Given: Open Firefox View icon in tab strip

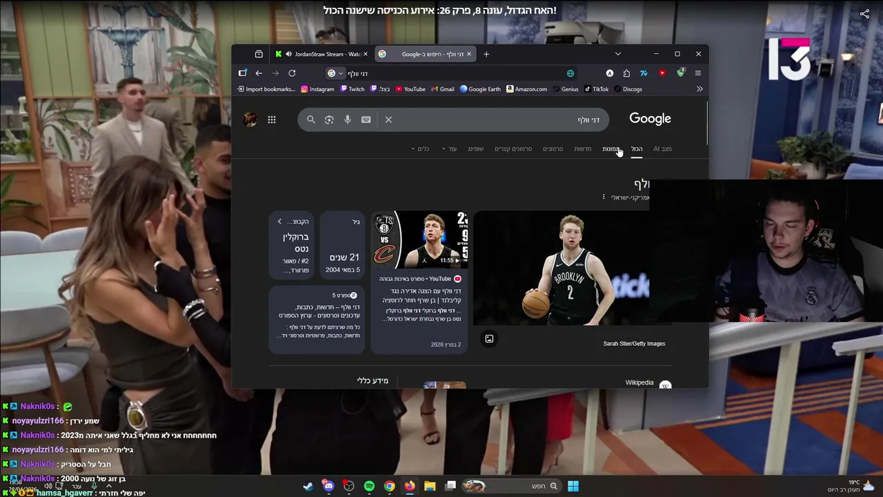Looking at the screenshot, I should coord(259,54).
